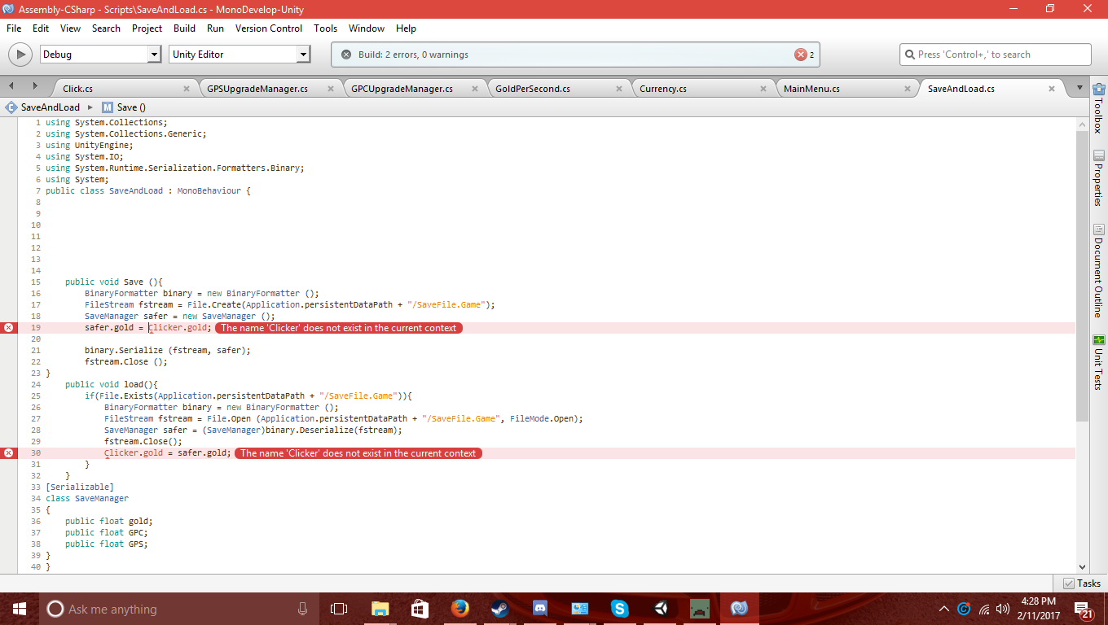This screenshot has width=1108, height=625.
Task: Open Skype from taskbar
Action: [619, 609]
